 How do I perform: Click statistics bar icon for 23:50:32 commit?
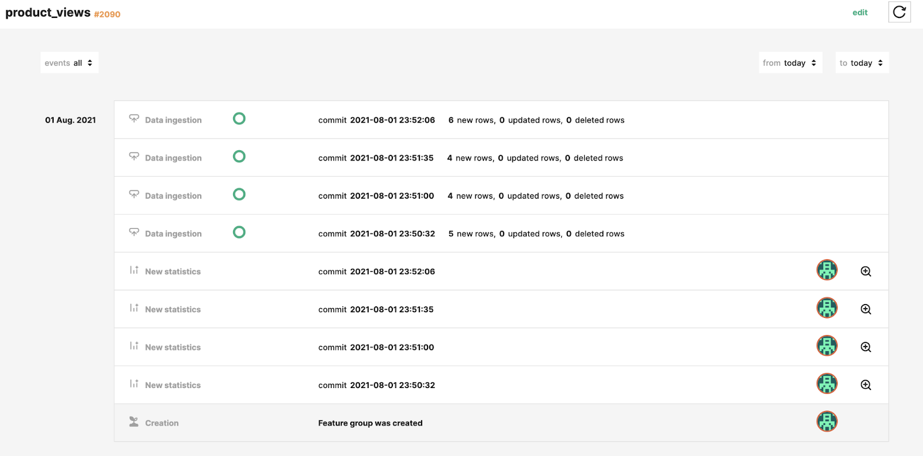pos(134,384)
